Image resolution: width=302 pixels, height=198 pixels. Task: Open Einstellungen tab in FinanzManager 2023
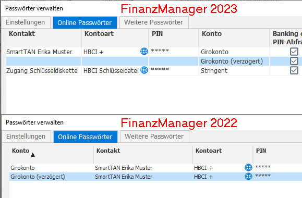pos(26,22)
